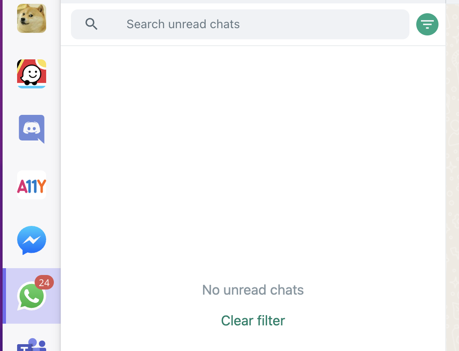Open the A11Y service in the sidebar
This screenshot has width=459, height=351.
point(32,185)
